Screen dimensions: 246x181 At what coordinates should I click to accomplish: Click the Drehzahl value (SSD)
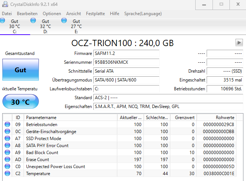tap(225, 71)
